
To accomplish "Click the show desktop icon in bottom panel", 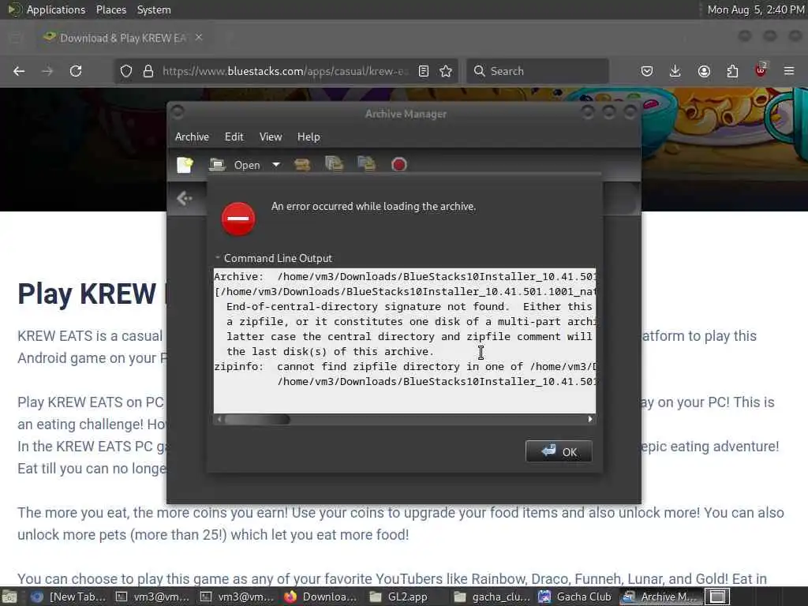I will point(9,597).
